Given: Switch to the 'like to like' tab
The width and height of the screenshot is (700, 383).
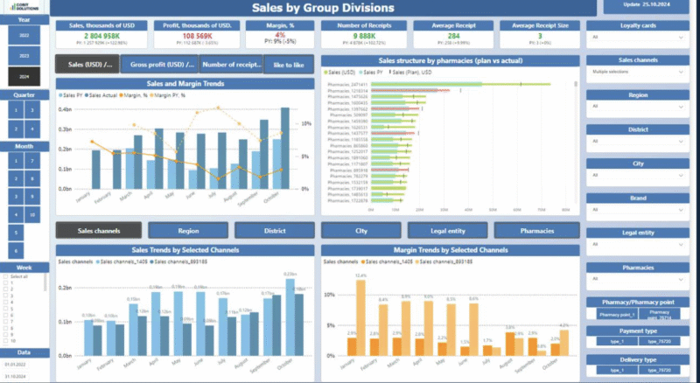Looking at the screenshot, I should click(288, 65).
